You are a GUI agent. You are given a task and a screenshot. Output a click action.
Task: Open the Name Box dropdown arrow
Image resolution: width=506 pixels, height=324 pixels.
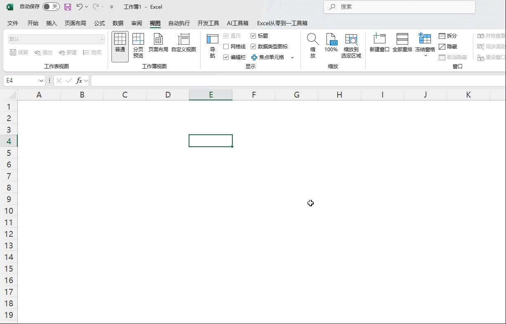(x=41, y=81)
